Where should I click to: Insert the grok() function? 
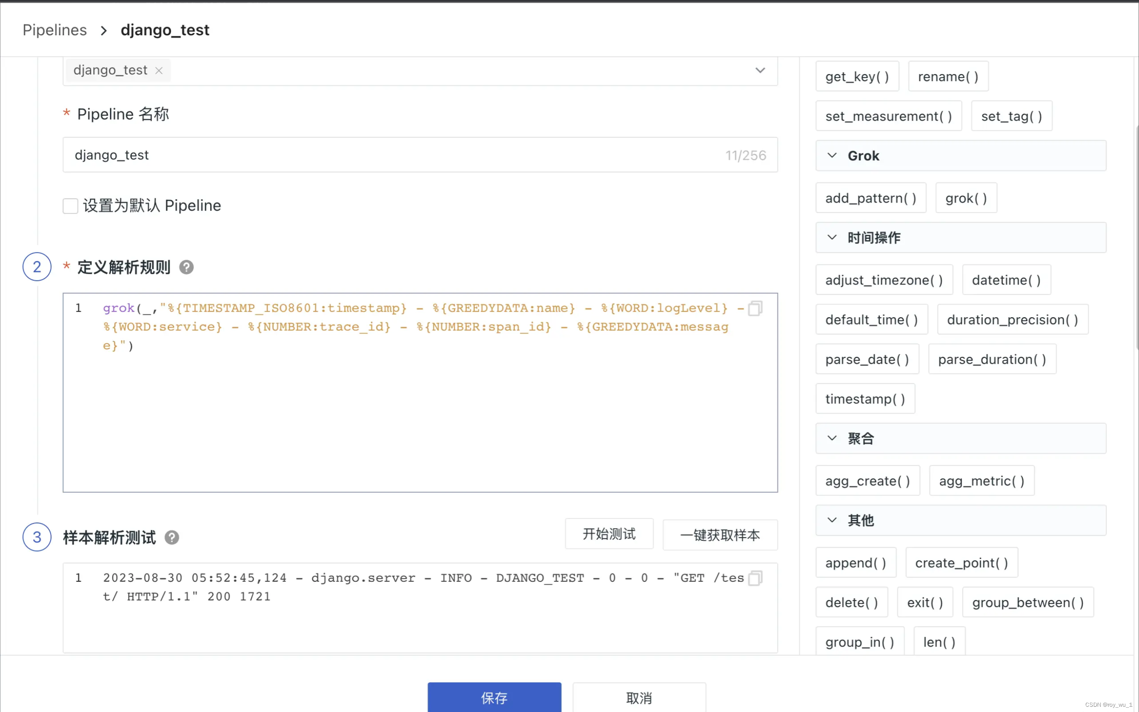(965, 198)
